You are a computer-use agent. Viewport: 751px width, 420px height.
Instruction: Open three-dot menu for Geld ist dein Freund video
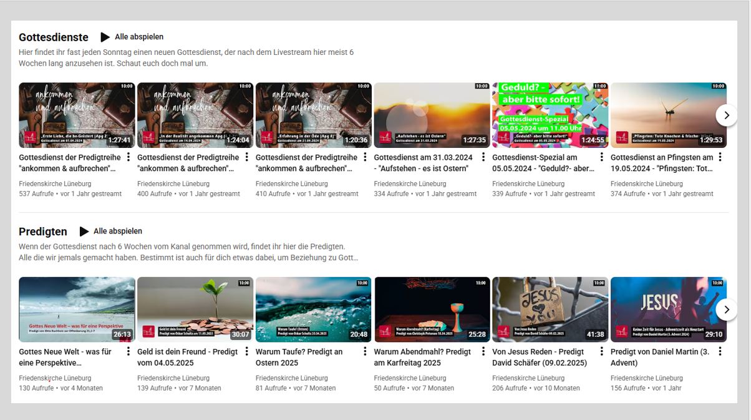coord(247,351)
